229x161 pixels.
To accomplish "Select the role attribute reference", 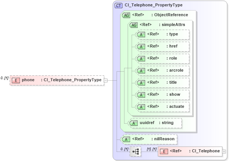I will pos(163,58).
